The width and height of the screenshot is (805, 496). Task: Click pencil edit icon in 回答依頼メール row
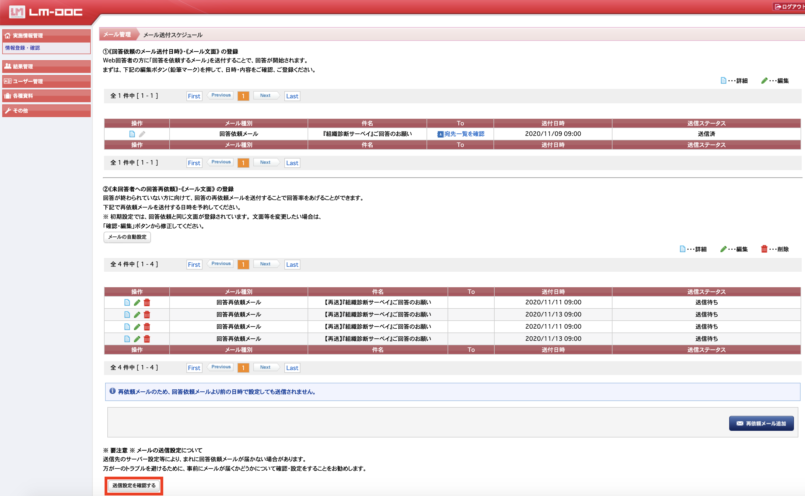click(x=142, y=134)
